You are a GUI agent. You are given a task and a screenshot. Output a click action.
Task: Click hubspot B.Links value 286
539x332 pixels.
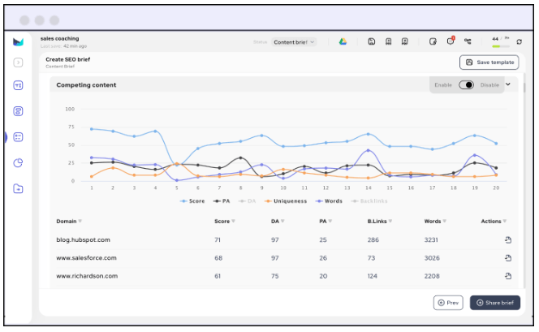(x=373, y=240)
